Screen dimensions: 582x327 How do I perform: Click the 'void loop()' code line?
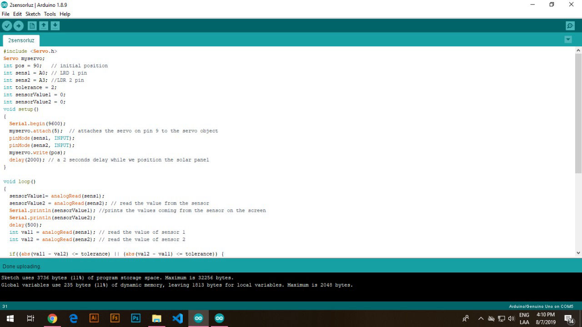[x=20, y=181]
